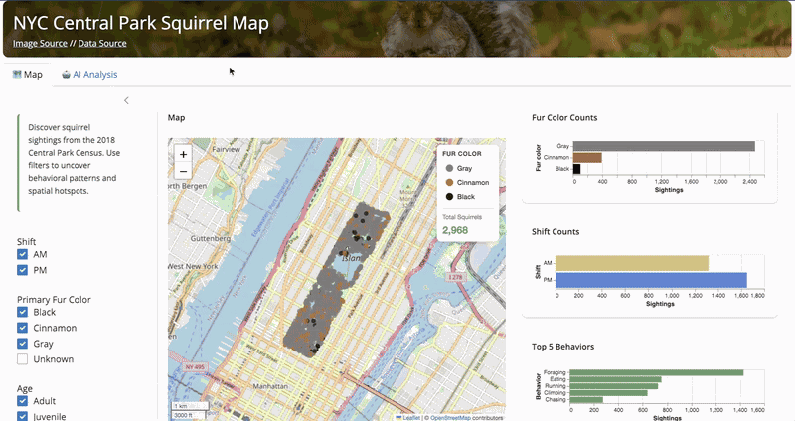Image resolution: width=795 pixels, height=421 pixels.
Task: Click the Gray legend dot on the map
Action: [449, 169]
